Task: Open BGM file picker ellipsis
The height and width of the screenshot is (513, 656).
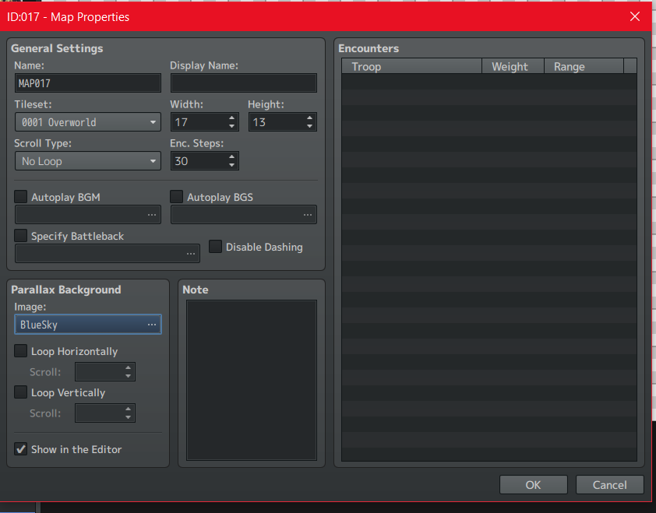Action: click(x=151, y=215)
